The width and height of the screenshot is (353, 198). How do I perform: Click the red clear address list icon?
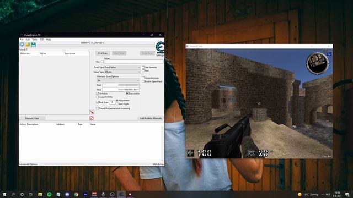click(x=92, y=118)
